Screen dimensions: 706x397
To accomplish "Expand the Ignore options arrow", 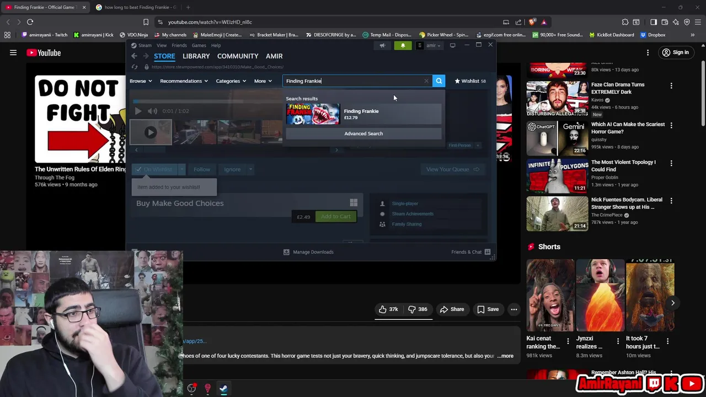I will (250, 169).
